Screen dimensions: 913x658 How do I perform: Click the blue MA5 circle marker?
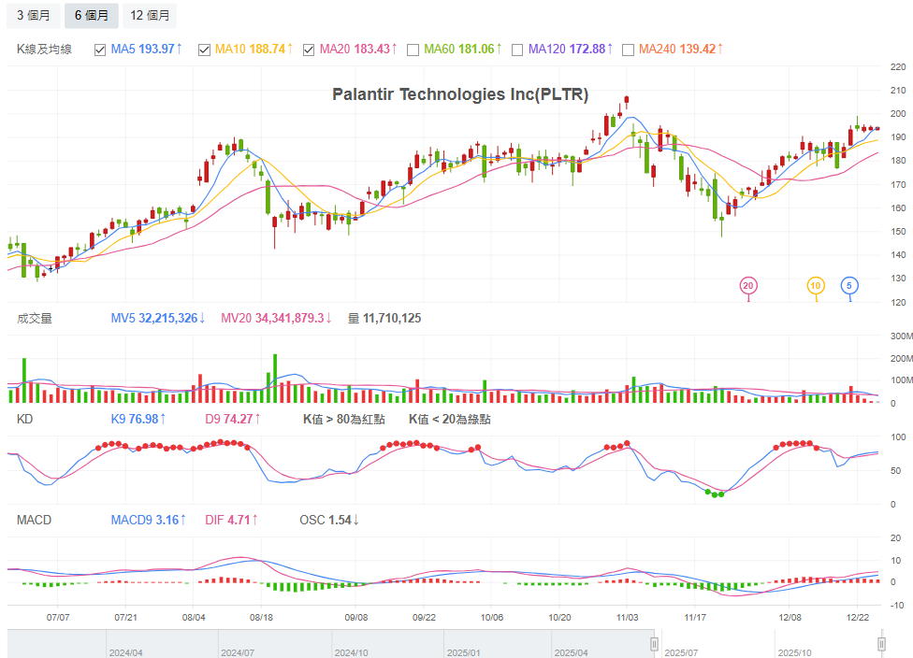click(849, 285)
